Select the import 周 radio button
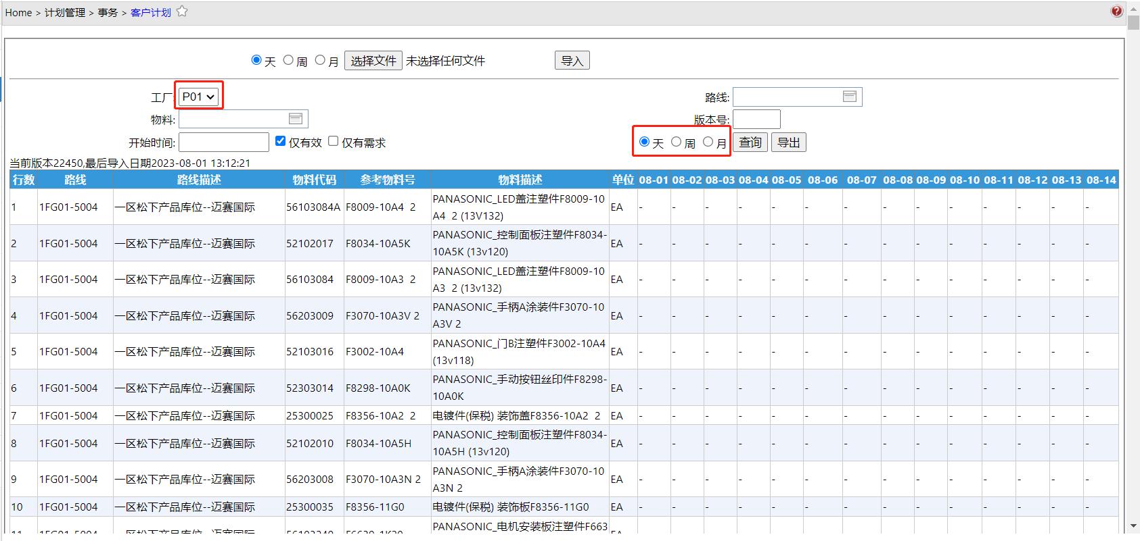Image resolution: width=1140 pixels, height=541 pixels. [288, 60]
